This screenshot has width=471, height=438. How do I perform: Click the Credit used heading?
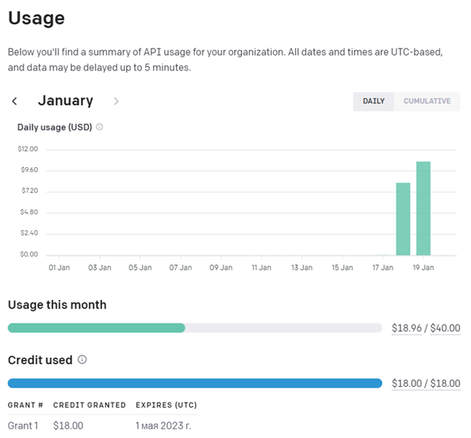click(40, 360)
